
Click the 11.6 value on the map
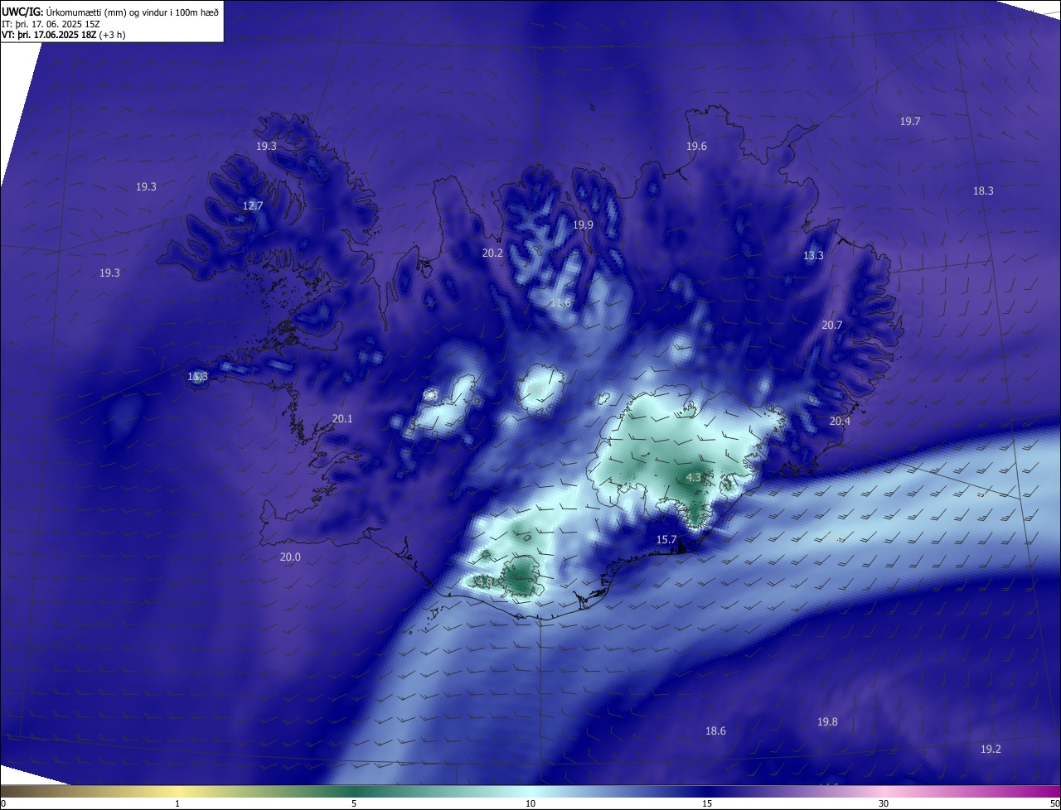click(560, 303)
